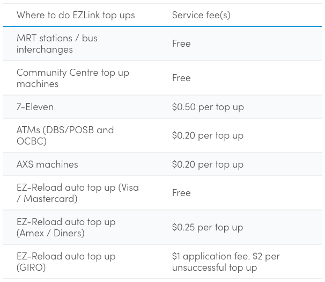Click '$0.20 per top up' in ATMs row
Viewport: 325px width, 282px height.
[x=208, y=135]
